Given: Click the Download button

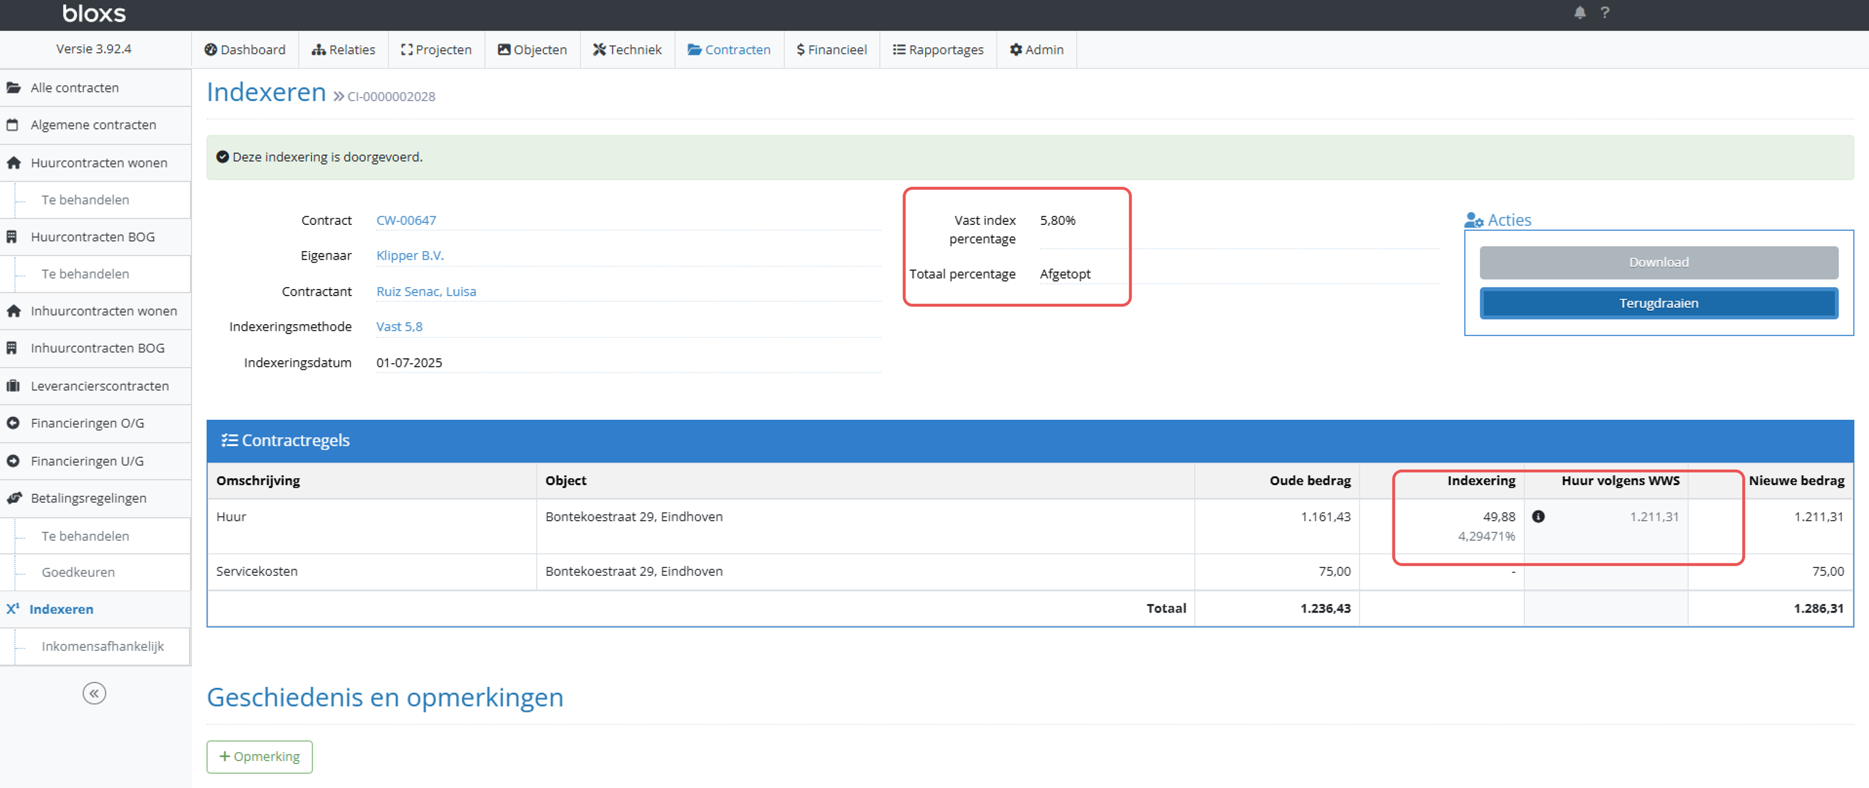Looking at the screenshot, I should tap(1659, 262).
